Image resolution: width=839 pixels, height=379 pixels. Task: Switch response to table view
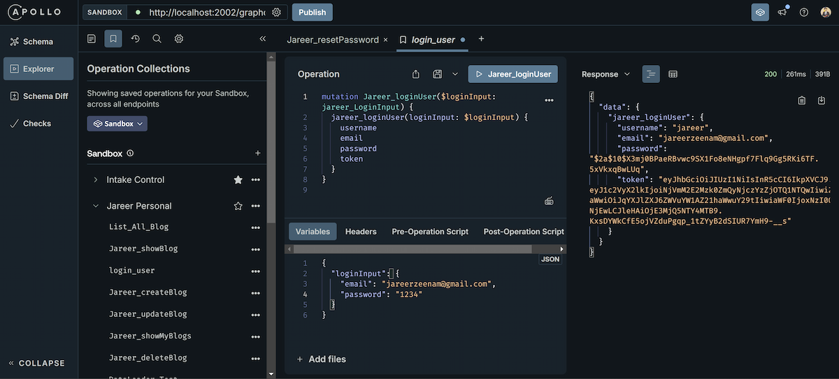coord(673,74)
